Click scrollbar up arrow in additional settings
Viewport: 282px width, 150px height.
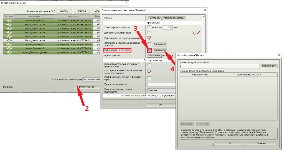(204, 17)
